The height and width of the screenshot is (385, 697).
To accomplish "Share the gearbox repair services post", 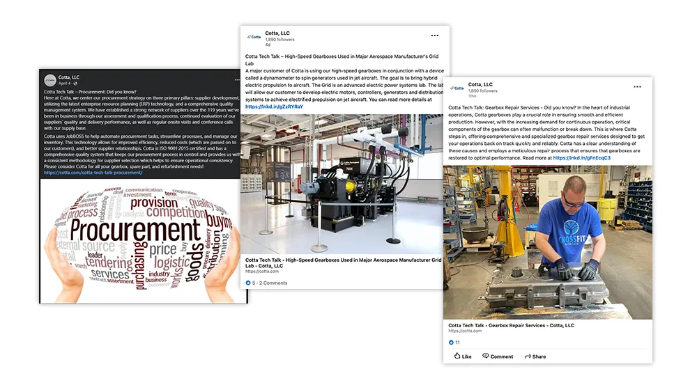I will (x=535, y=356).
